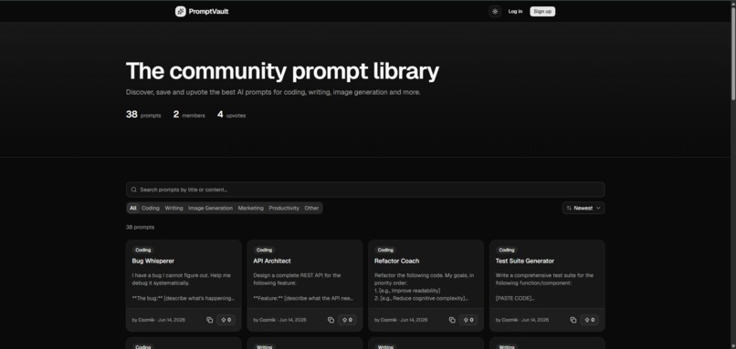Click the '38 prompts' hero statistic

[143, 114]
